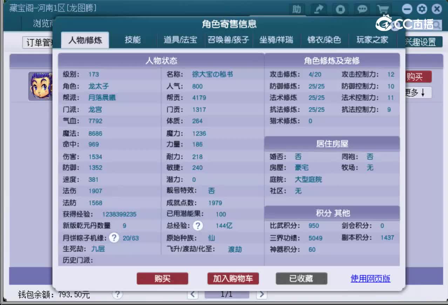The width and height of the screenshot is (448, 305).
Task: Click the next page arrow at the bottom
Action: [261, 295]
